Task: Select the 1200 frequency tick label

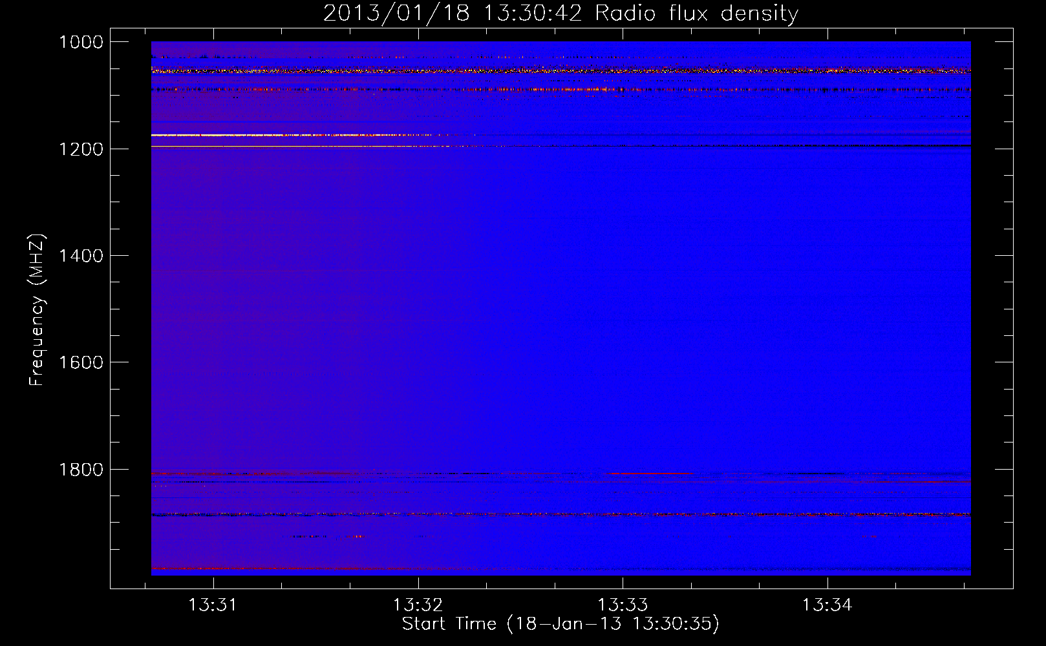Action: click(81, 149)
